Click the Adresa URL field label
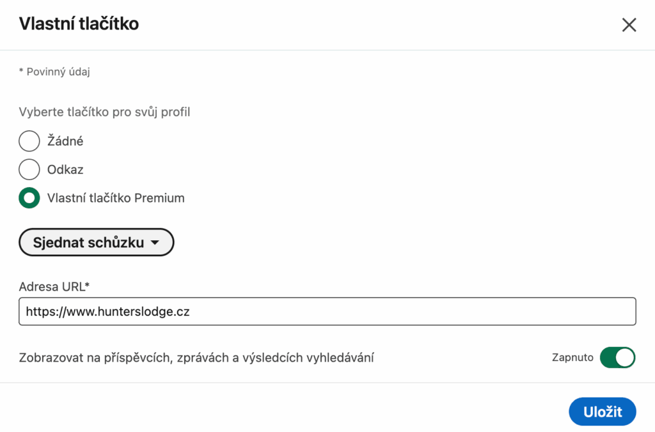Image resolution: width=655 pixels, height=432 pixels. click(54, 287)
